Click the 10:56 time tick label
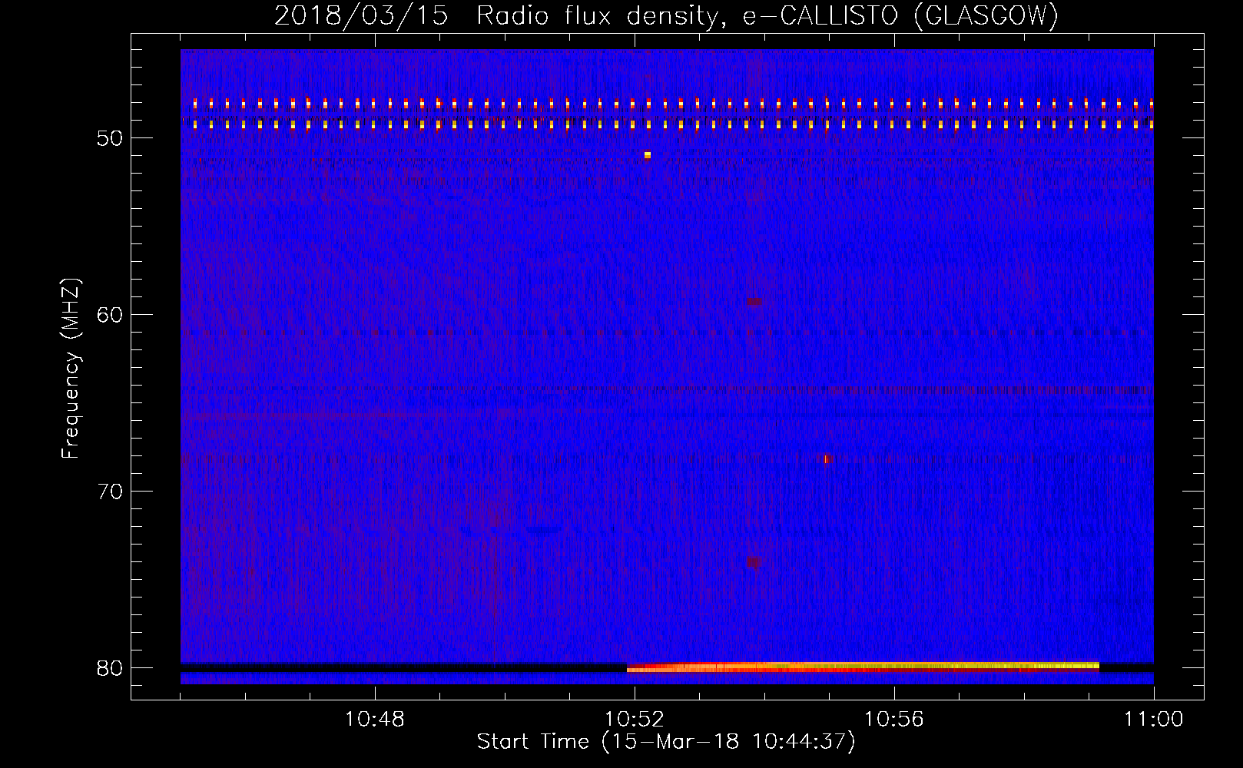1243x768 pixels. 894,719
